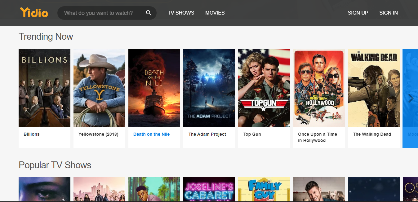Open the Once Upon a Time in Hollywood poster
Image resolution: width=418 pixels, height=202 pixels.
point(319,88)
